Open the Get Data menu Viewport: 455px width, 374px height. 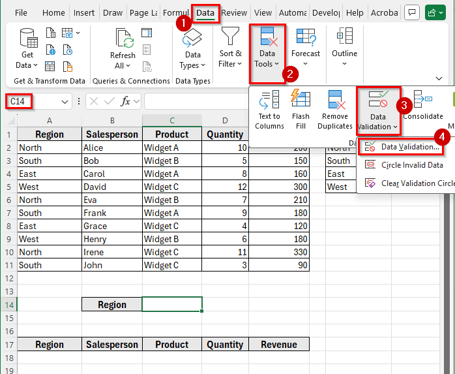27,49
